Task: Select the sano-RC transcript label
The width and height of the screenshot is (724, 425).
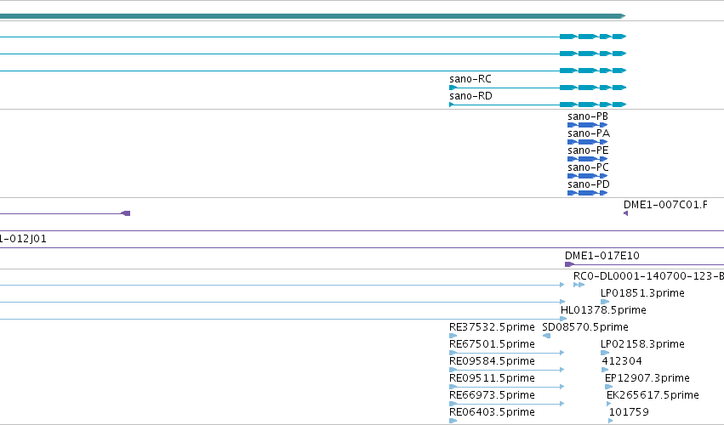Action: (470, 79)
